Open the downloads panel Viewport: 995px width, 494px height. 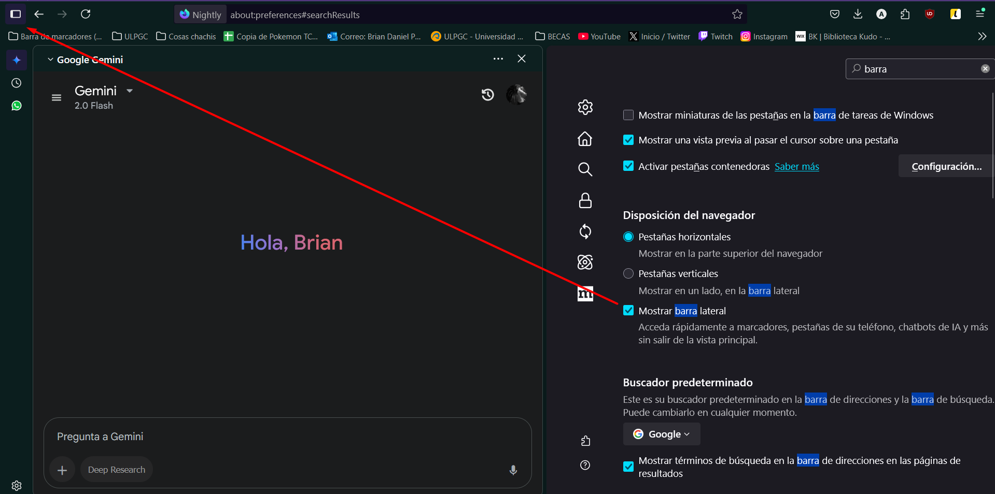[x=858, y=14]
